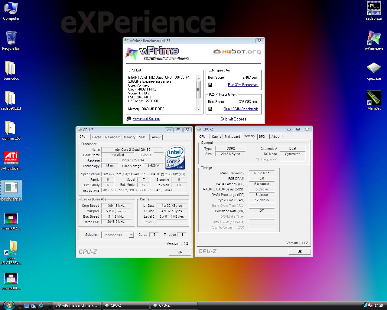
Task: Select the screen000 image file icon
Action: 11,281
